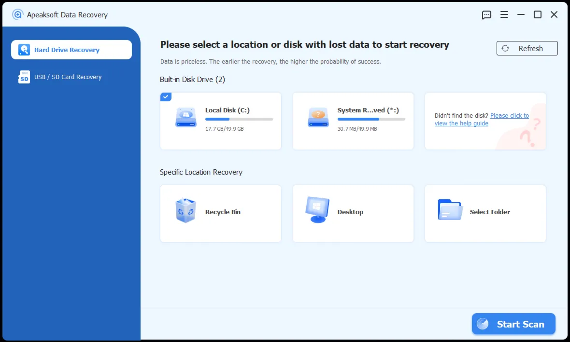Close the Apeaksoft Data Recovery window
The image size is (570, 342).
pos(554,14)
